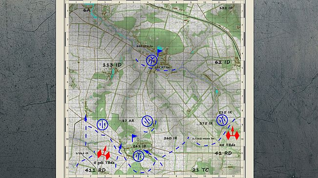Click the 62 ID division label

coord(222,62)
